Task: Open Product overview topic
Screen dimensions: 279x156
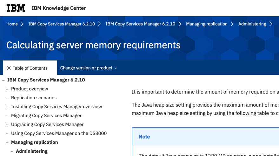Action: [30, 89]
